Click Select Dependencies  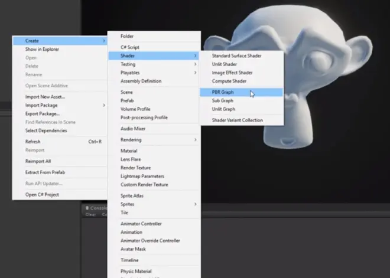point(60,130)
